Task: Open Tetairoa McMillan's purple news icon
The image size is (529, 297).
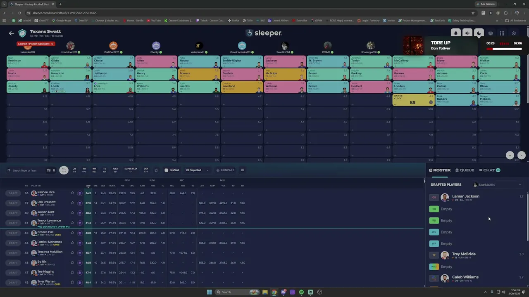Action: click(x=80, y=253)
